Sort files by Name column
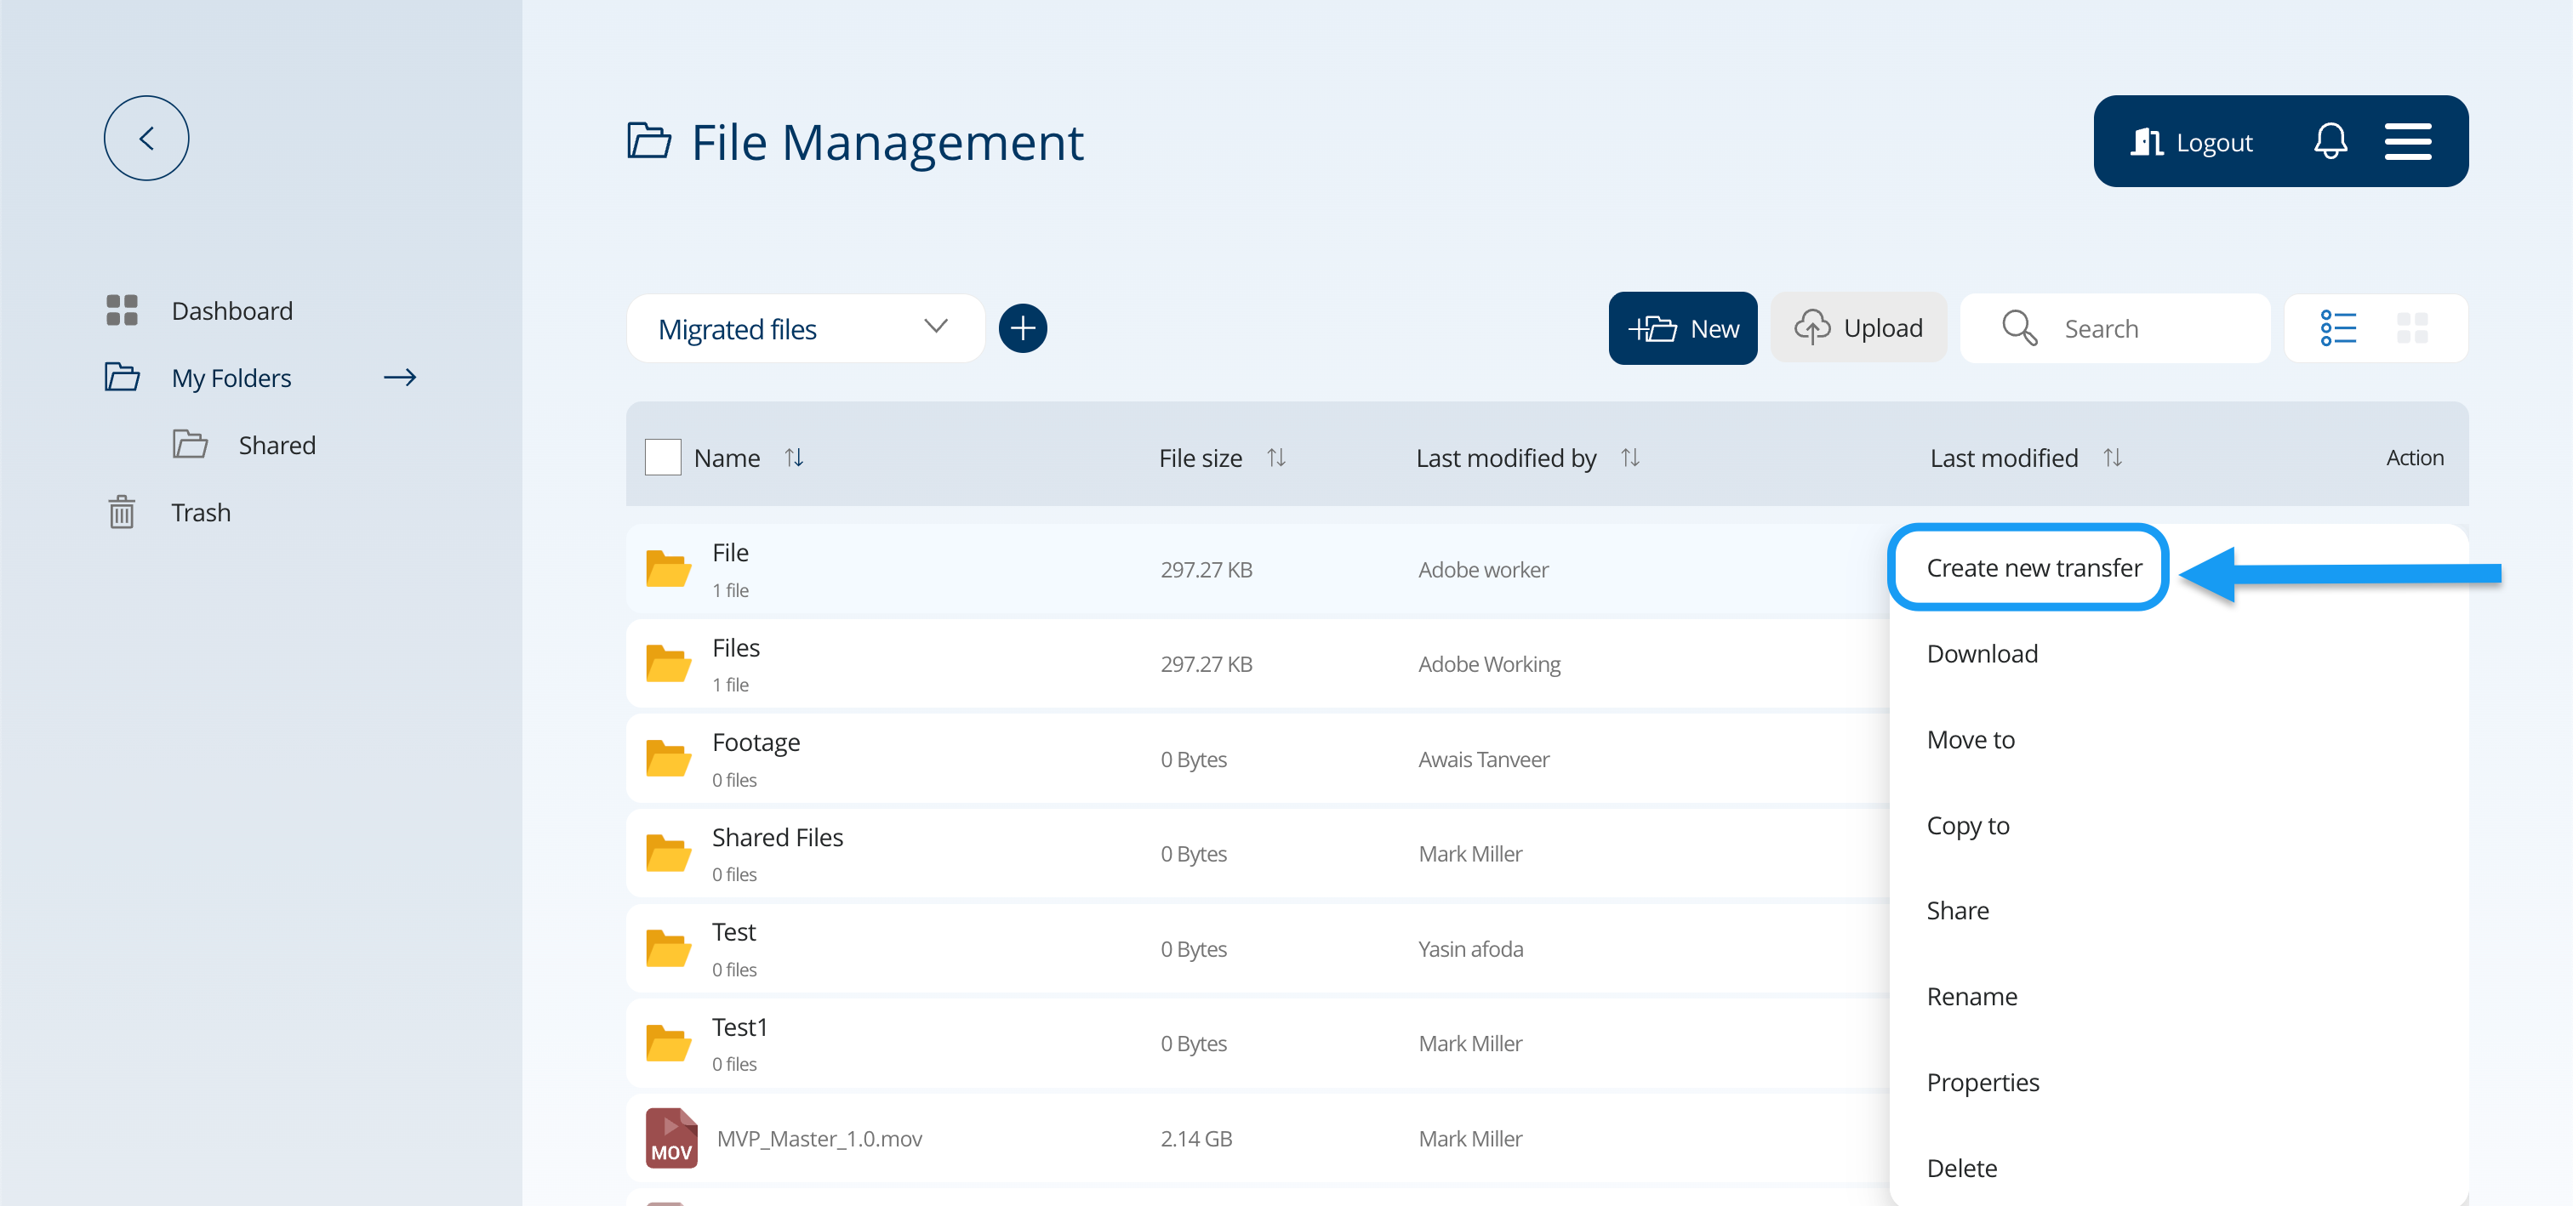 (794, 458)
